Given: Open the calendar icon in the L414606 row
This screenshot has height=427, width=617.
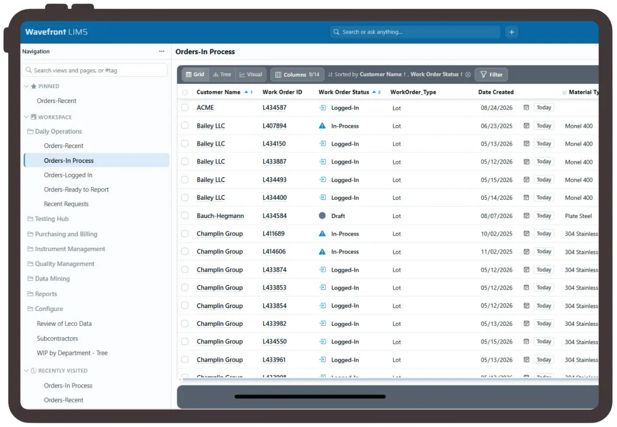Looking at the screenshot, I should tap(526, 252).
